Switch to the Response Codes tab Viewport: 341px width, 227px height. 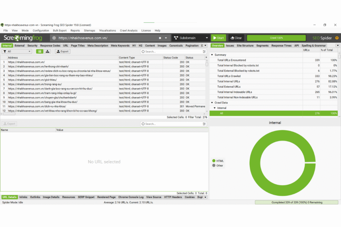click(x=50, y=46)
